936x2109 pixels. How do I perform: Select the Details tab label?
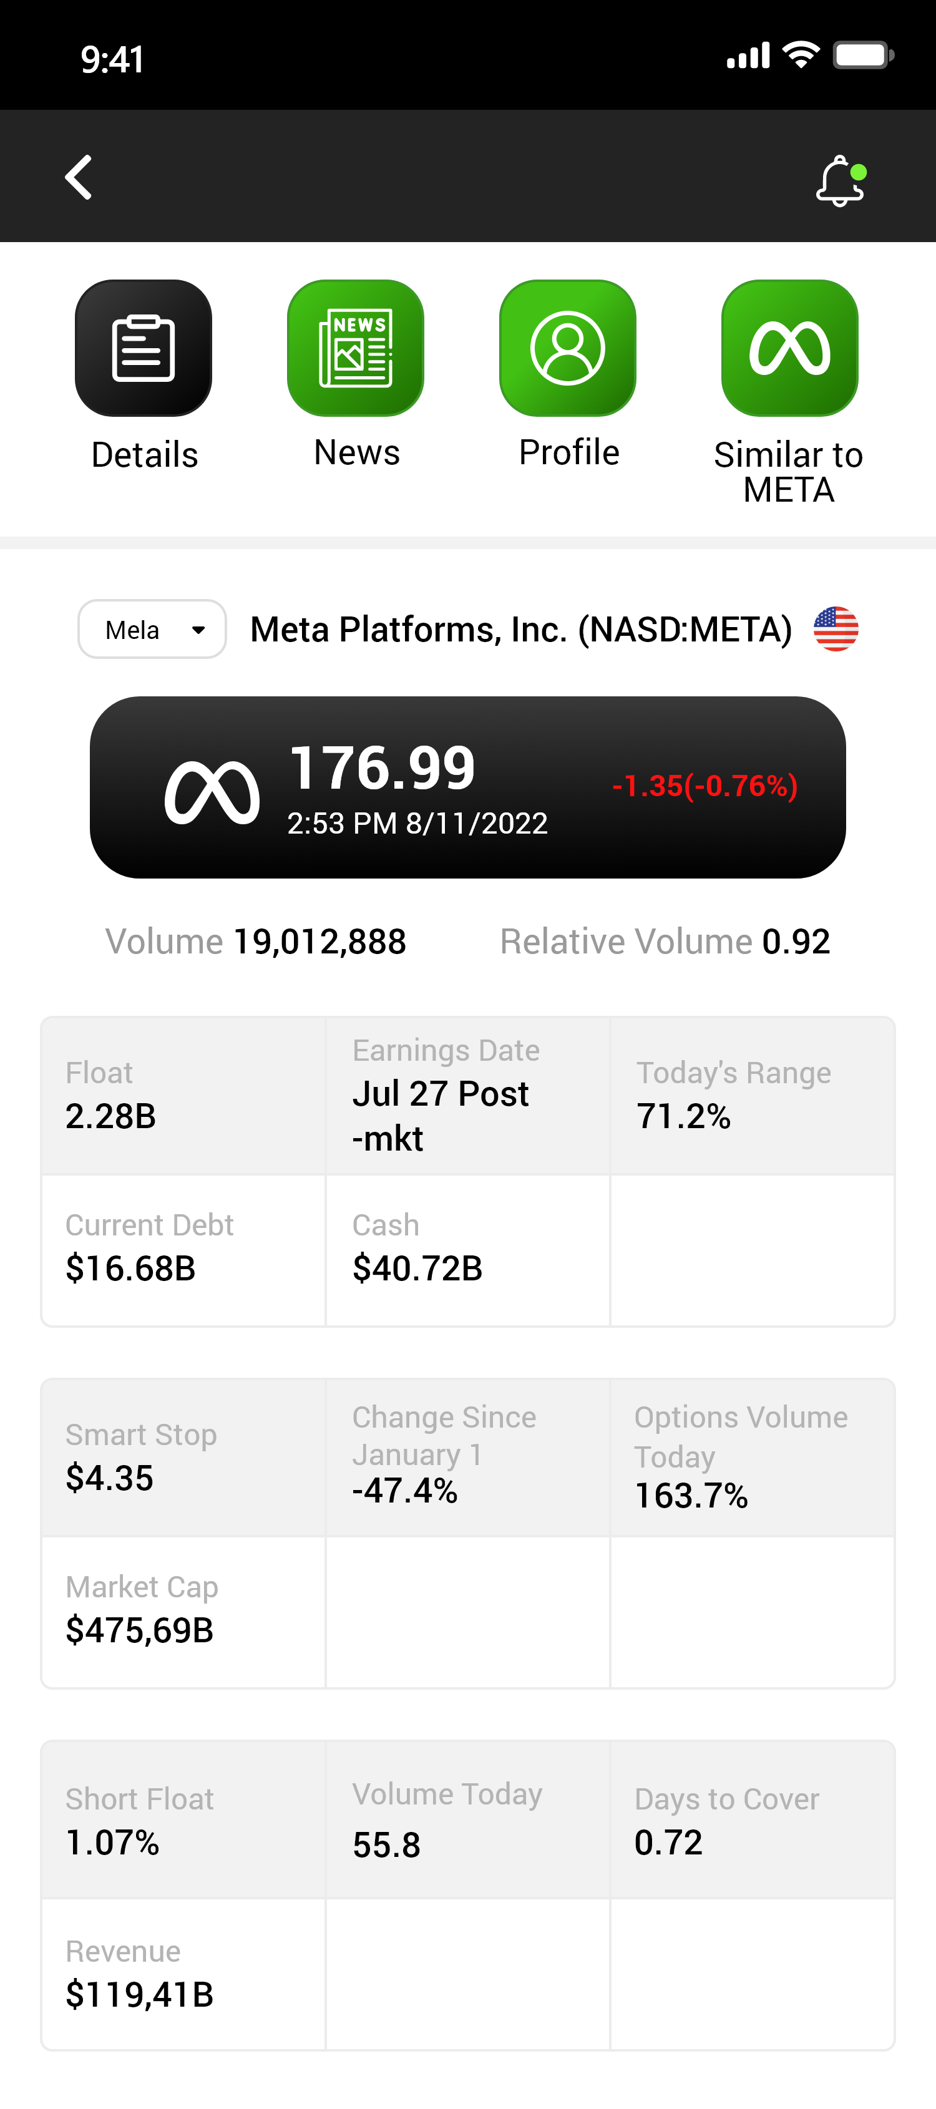point(144,454)
